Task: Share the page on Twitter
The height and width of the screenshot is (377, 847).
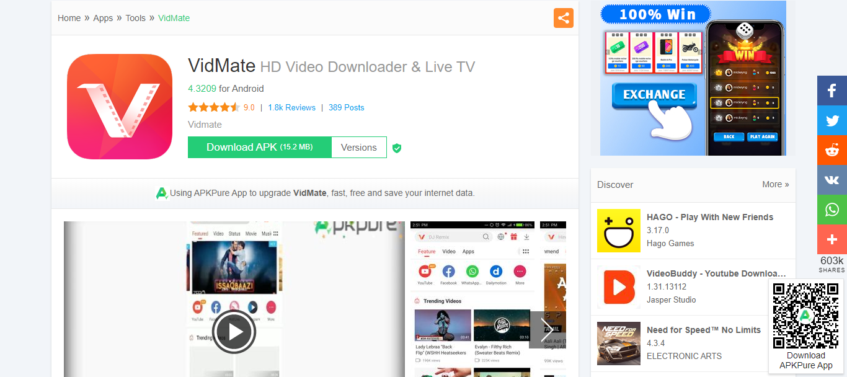Action: click(x=832, y=120)
